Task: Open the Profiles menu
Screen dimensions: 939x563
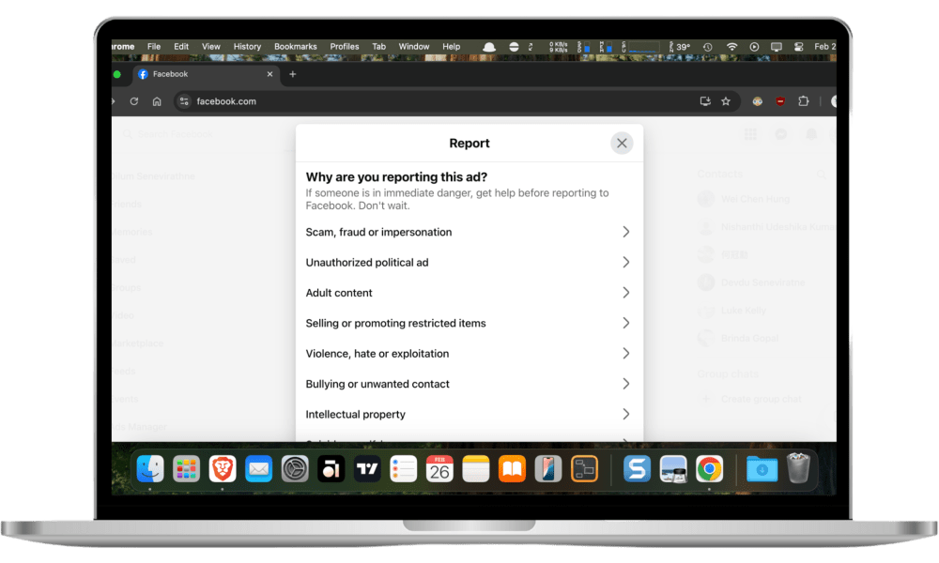Action: (x=345, y=47)
